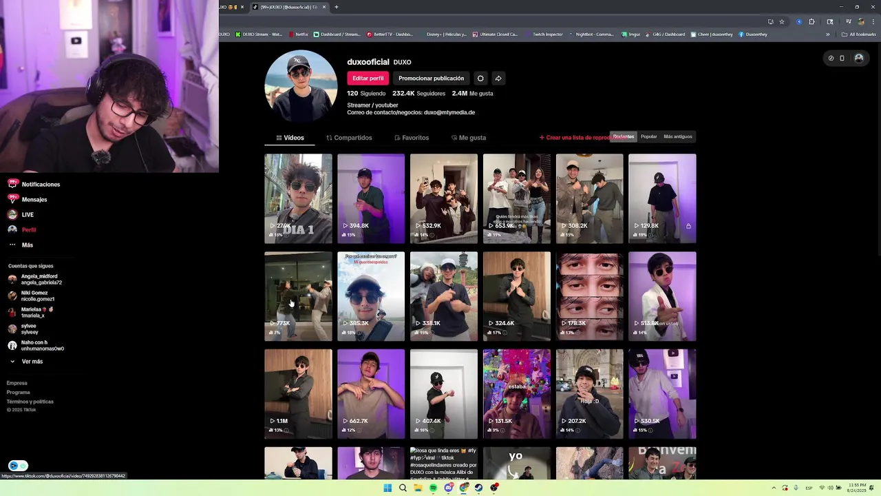Open the video with 394.8K views
The width and height of the screenshot is (881, 496).
tap(371, 198)
